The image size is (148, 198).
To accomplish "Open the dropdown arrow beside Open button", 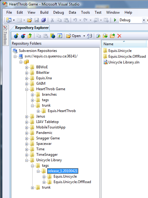I will click(84, 36).
